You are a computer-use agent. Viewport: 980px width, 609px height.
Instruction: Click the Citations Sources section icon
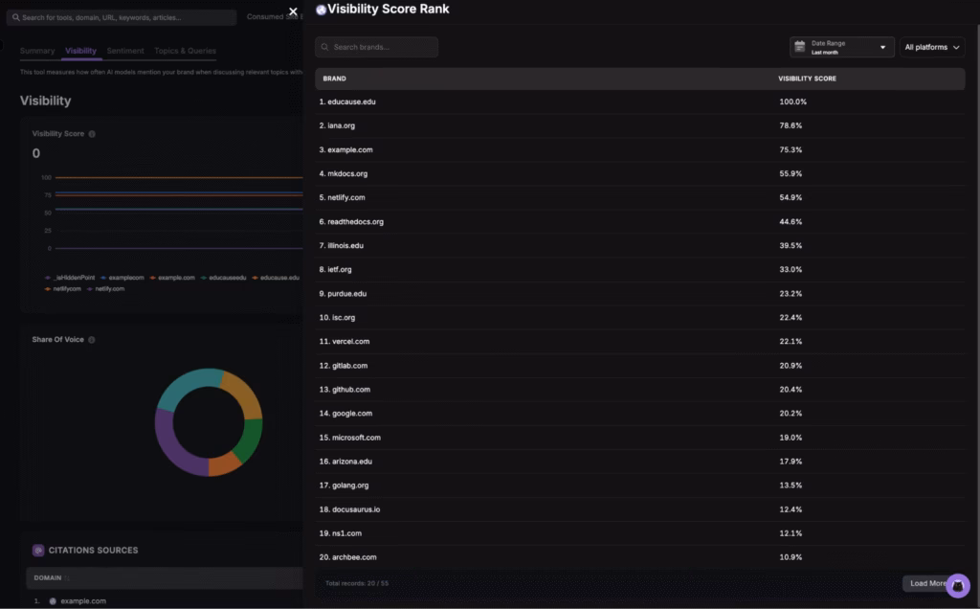pyautogui.click(x=38, y=551)
